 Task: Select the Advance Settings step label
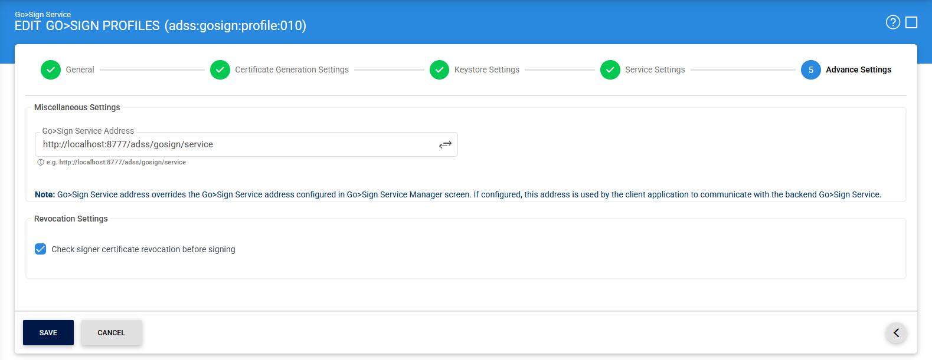[x=858, y=70]
